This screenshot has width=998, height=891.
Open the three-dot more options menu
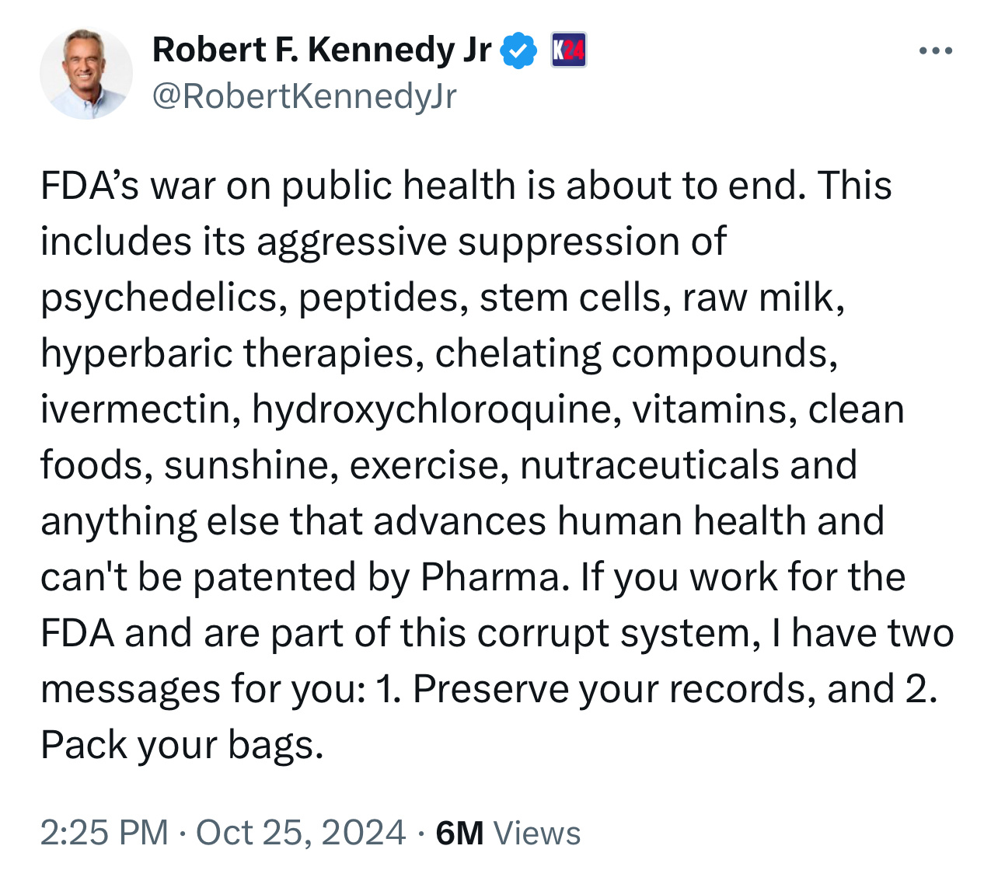935,51
